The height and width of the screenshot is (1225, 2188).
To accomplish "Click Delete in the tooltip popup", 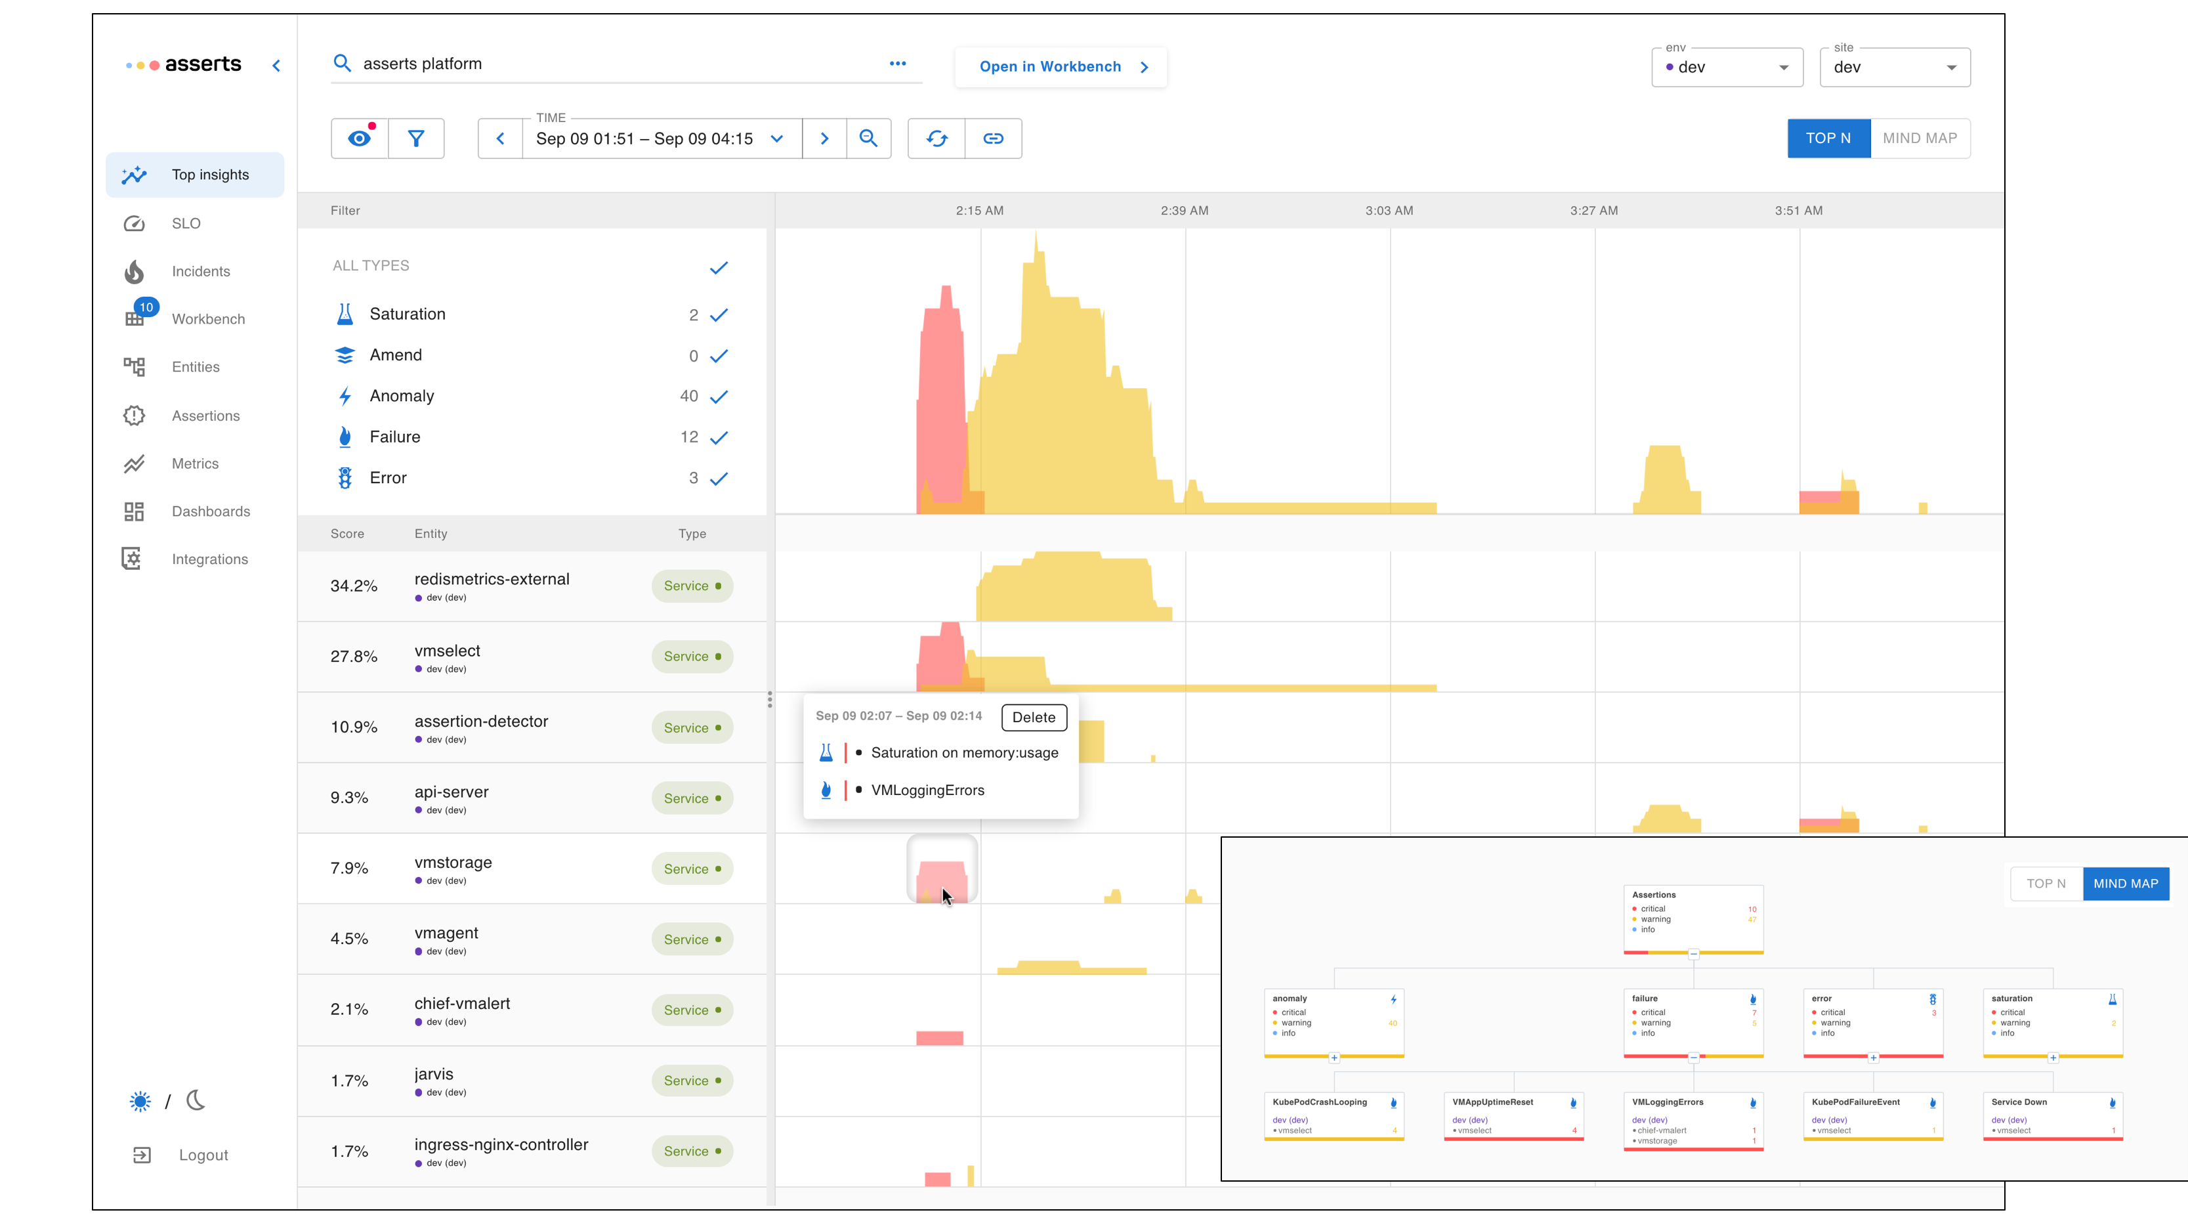I will (1033, 717).
